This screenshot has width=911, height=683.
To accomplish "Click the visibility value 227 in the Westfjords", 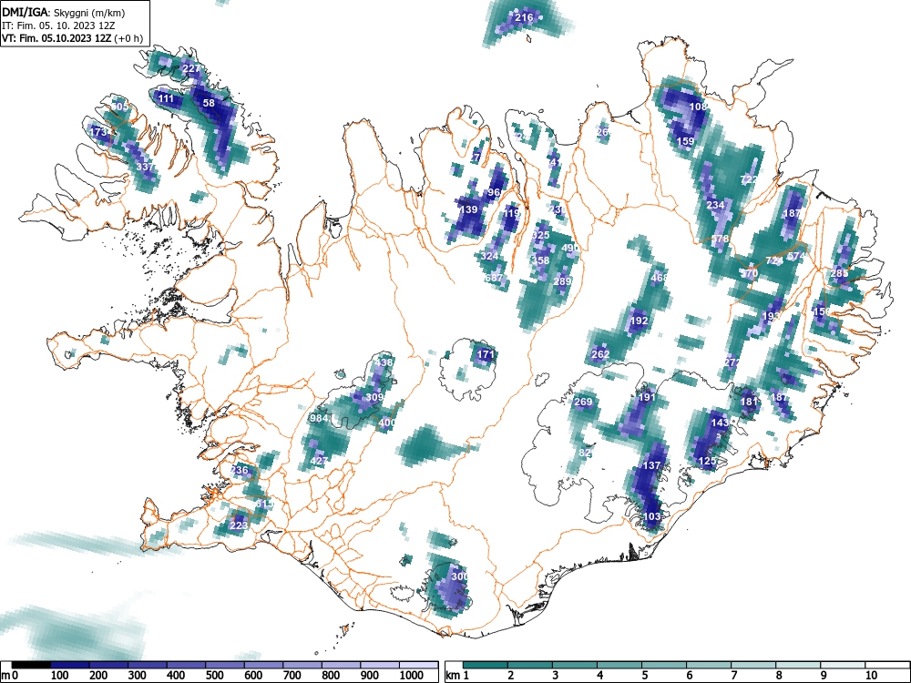I will (191, 68).
